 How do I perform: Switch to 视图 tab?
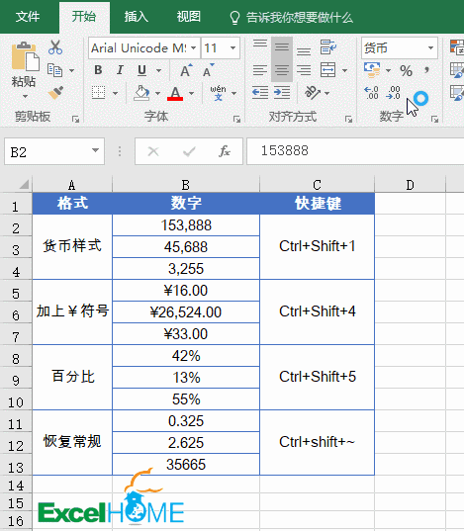[x=189, y=17]
